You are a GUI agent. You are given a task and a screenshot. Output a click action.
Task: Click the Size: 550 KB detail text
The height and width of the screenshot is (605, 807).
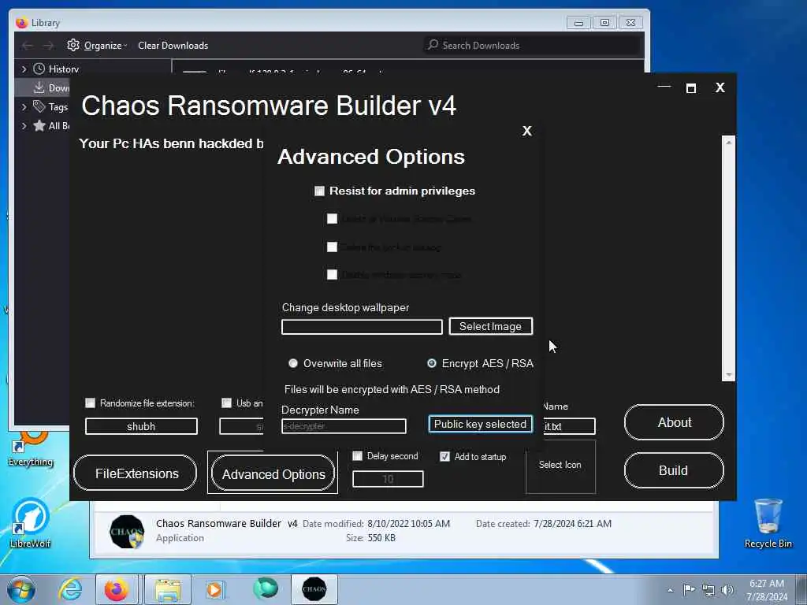pos(370,538)
